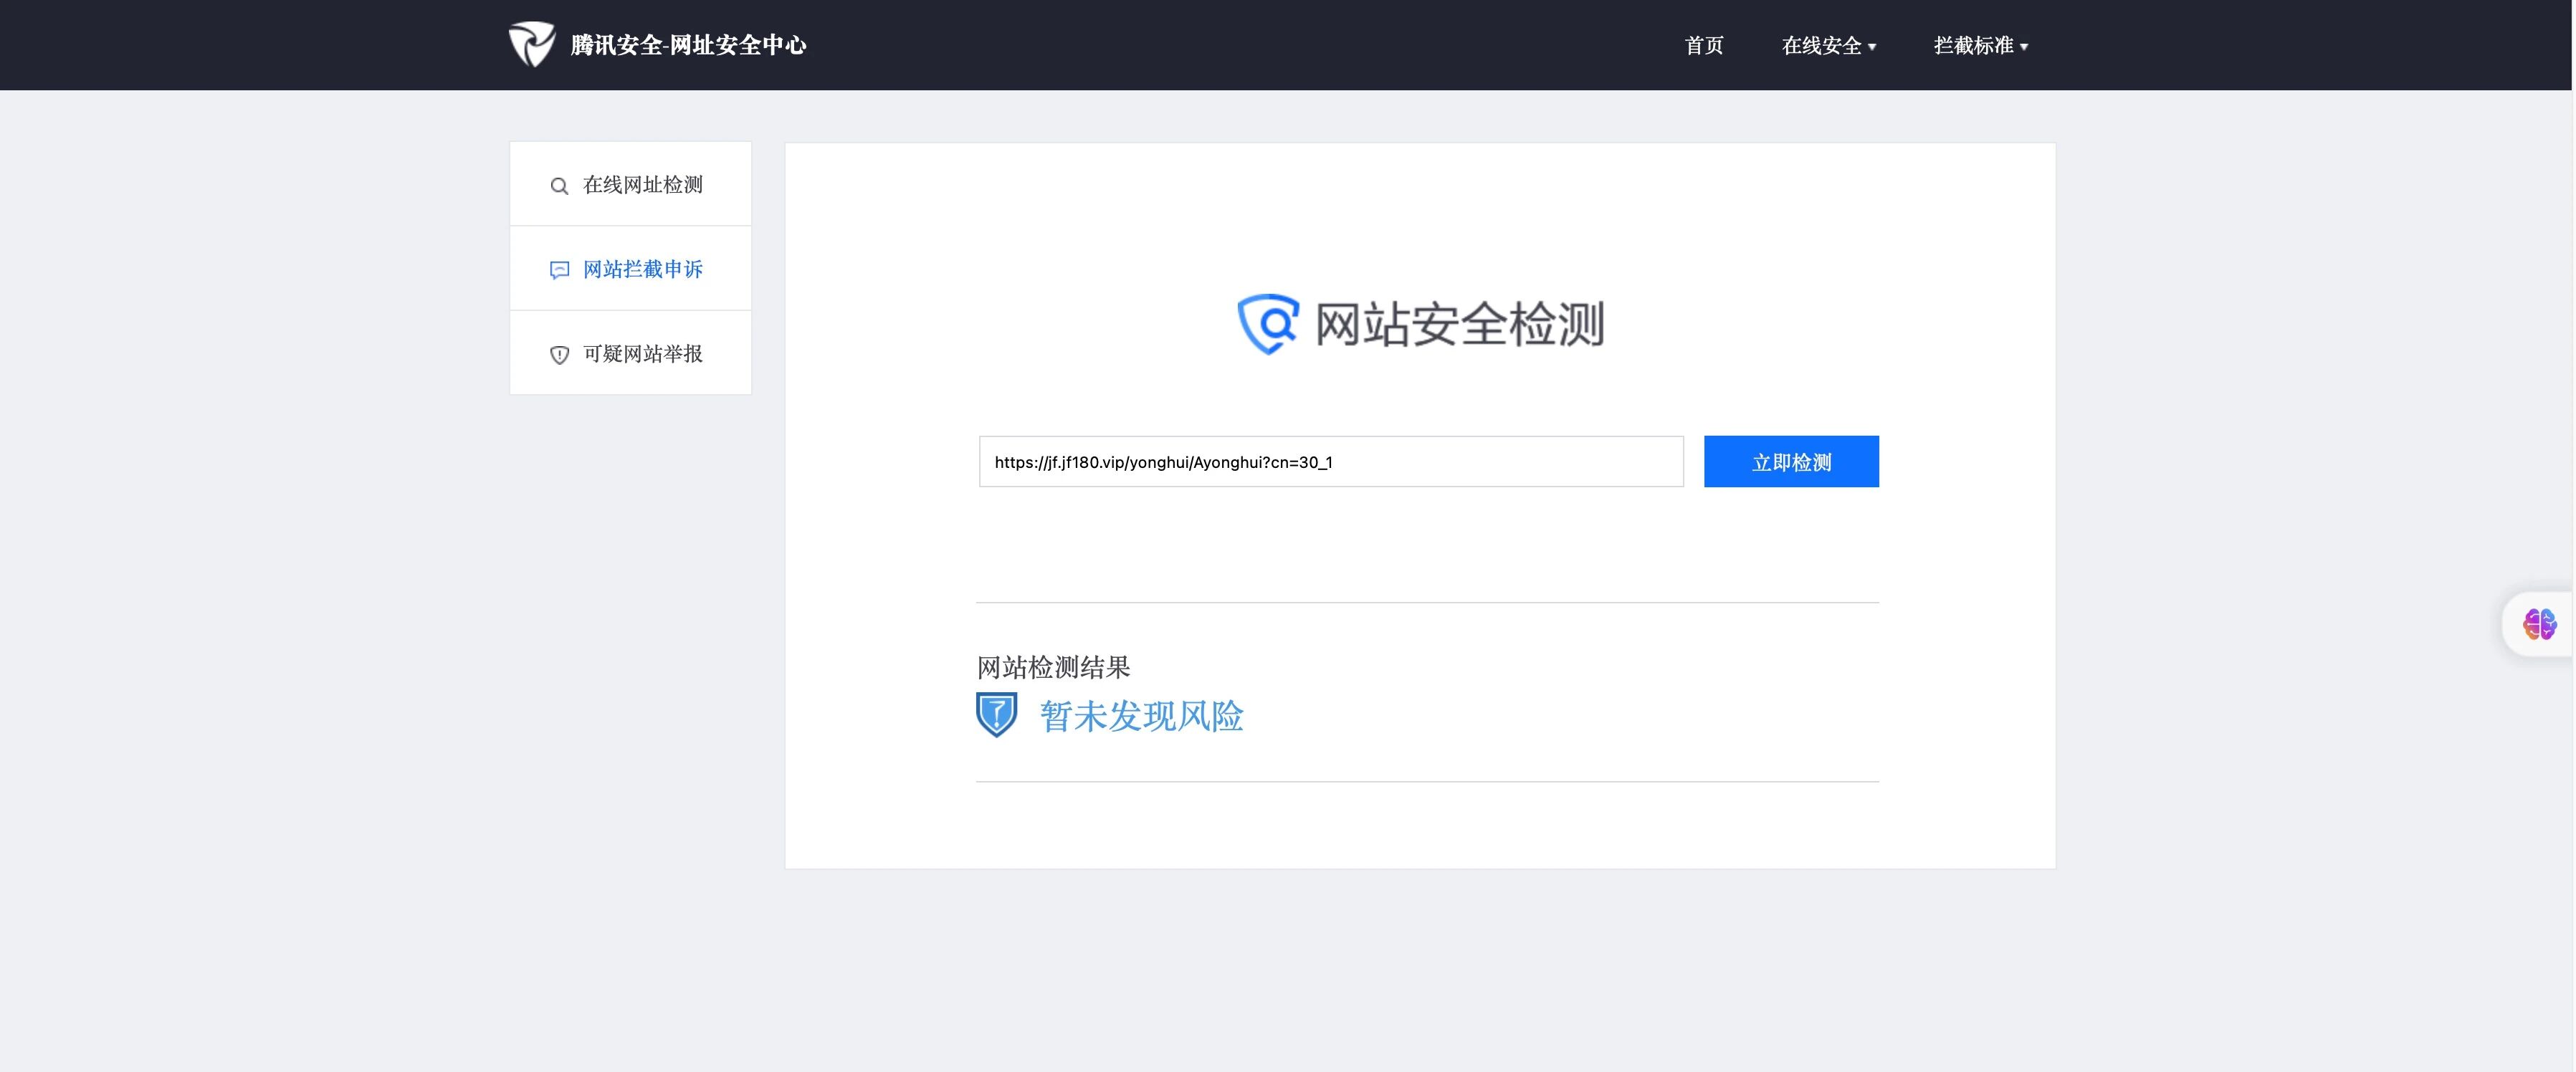Click the arrow next to 在线安全
Image resolution: width=2576 pixels, height=1072 pixels.
(1872, 47)
